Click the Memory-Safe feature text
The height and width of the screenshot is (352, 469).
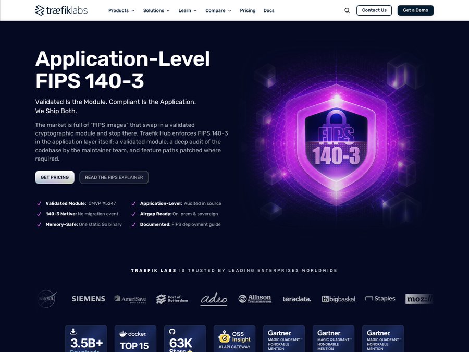pos(84,224)
